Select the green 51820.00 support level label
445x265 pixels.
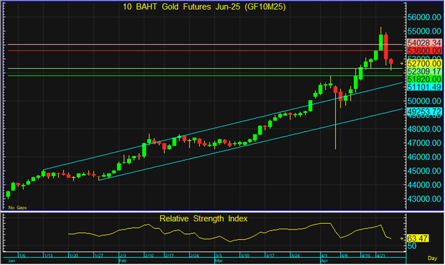pos(424,78)
